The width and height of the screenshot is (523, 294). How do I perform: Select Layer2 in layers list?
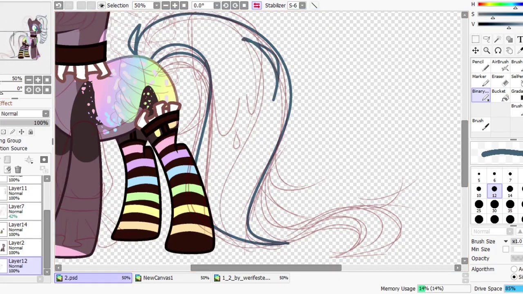21,247
